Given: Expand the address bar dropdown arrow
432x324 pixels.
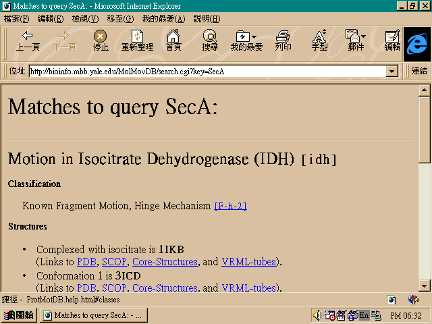Looking at the screenshot, I should 391,71.
